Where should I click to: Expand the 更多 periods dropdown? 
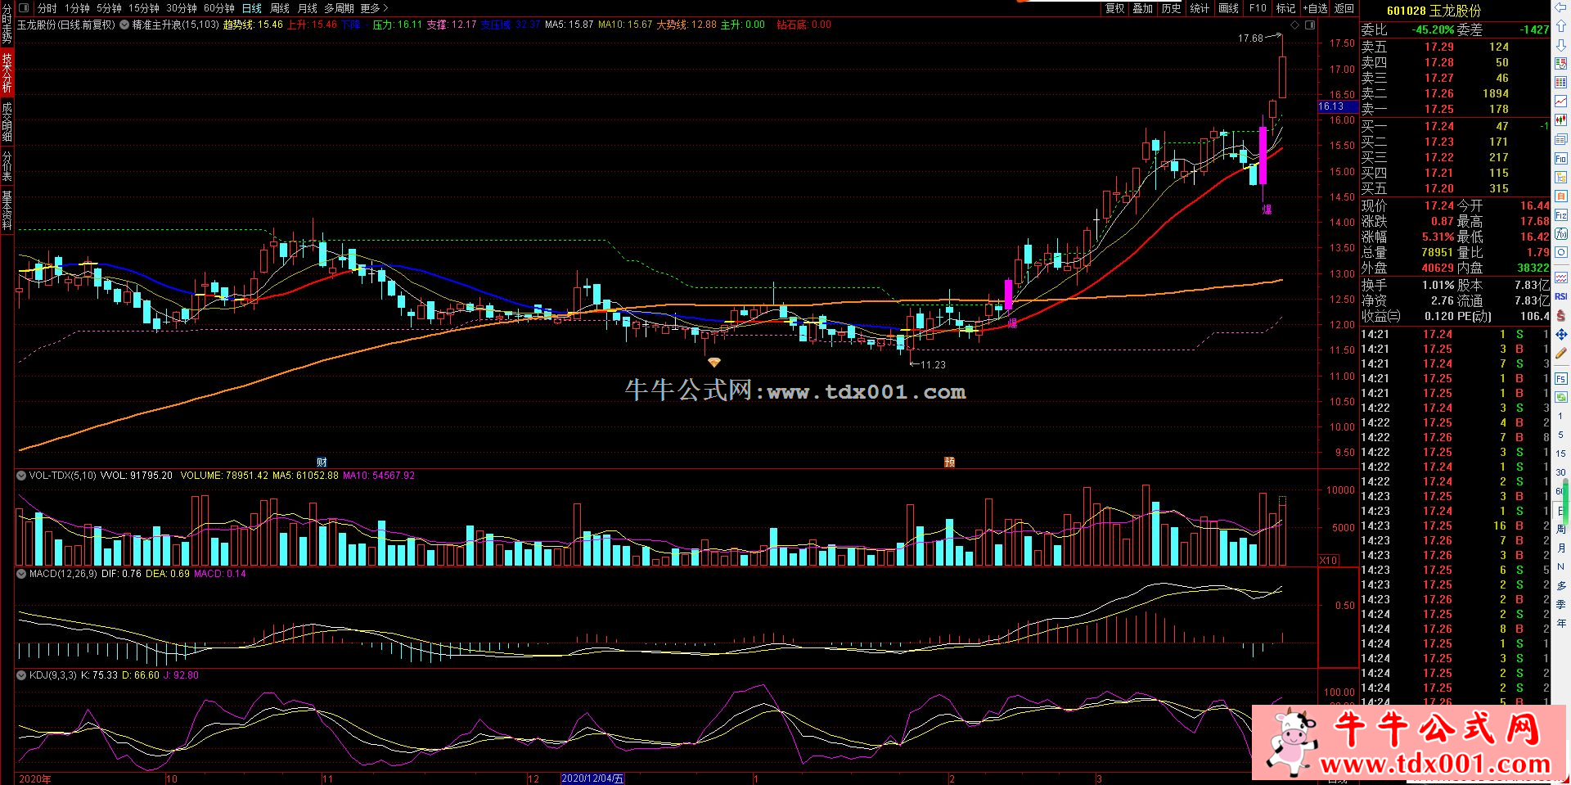(x=374, y=8)
